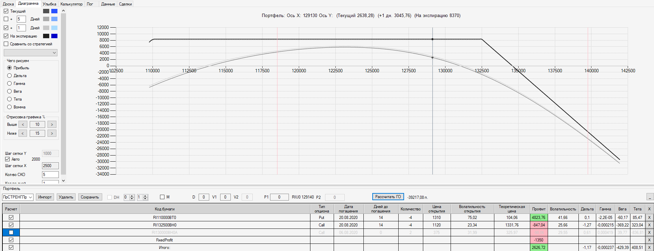This screenshot has width=654, height=251.
Task: Click the X on the Итого row
Action: tap(649, 248)
